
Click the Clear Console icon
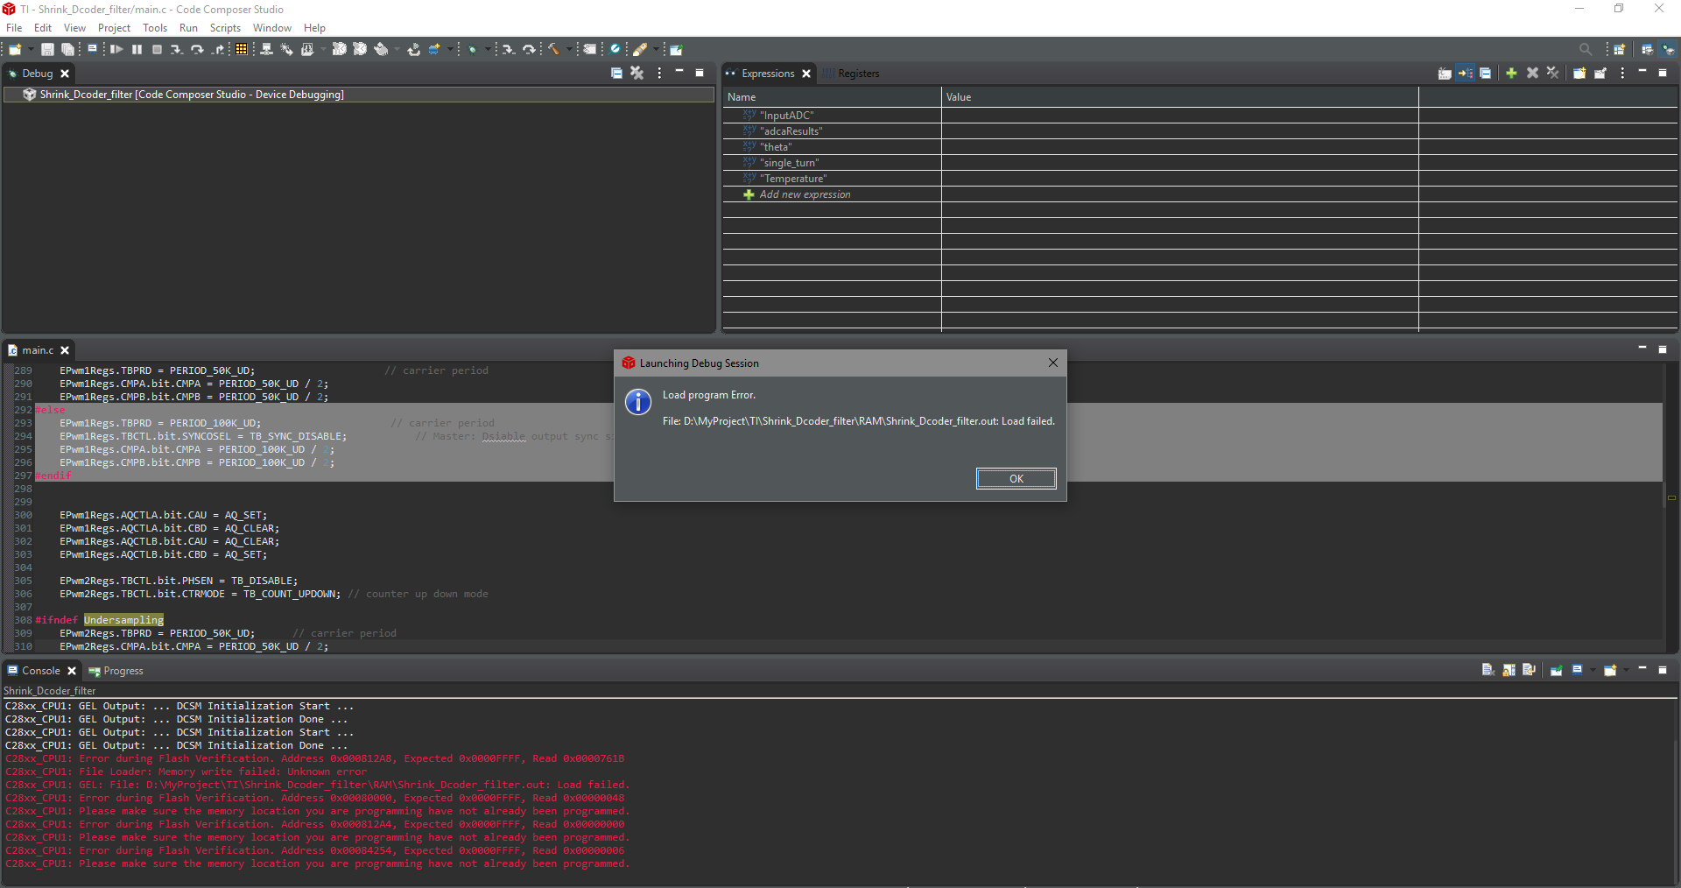tap(1488, 670)
